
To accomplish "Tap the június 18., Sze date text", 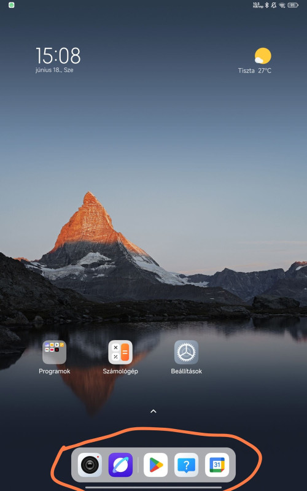I will point(55,70).
